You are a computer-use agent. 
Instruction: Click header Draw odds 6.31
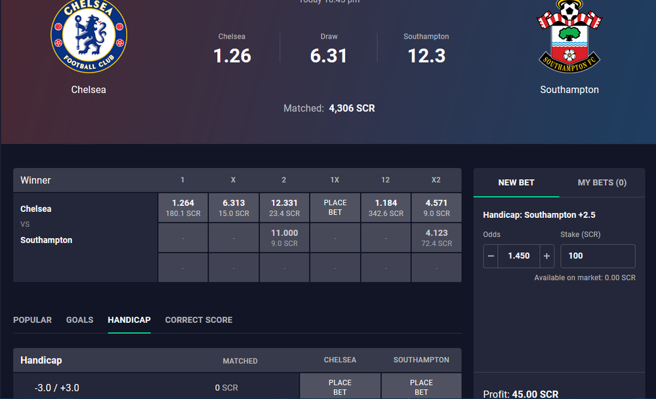pos(329,56)
